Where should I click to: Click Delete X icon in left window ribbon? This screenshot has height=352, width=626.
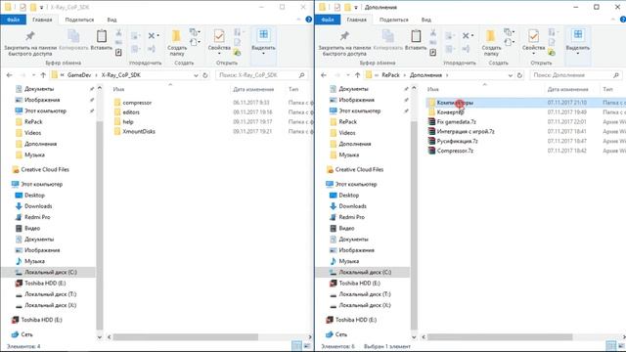[x=152, y=36]
